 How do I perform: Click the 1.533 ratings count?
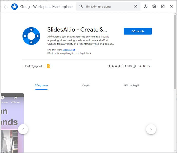[x=128, y=66]
